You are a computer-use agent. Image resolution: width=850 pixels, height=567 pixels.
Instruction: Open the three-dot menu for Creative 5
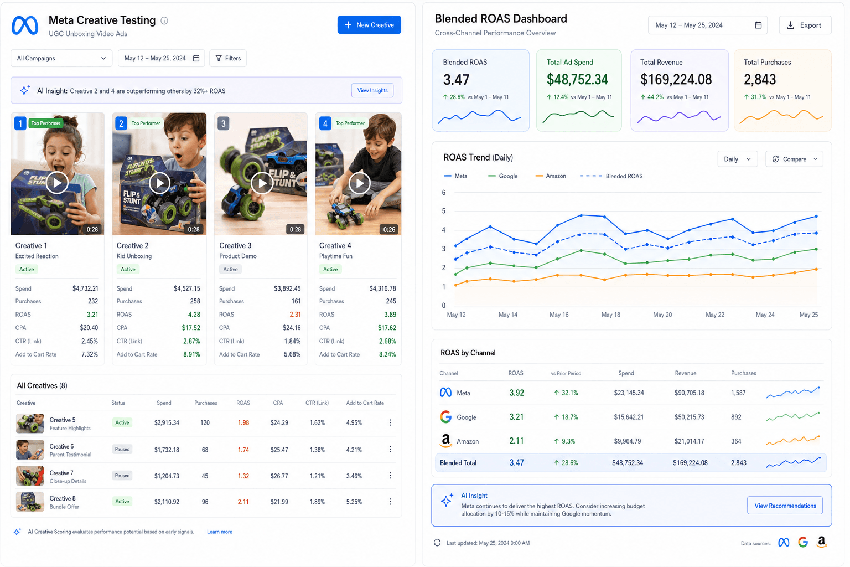pos(390,422)
